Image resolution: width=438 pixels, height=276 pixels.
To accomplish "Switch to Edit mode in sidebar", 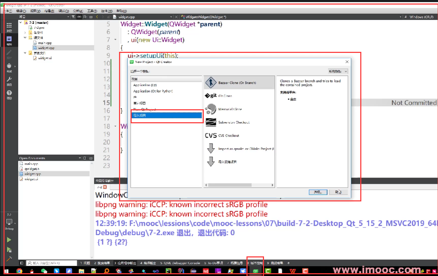I will [x=9, y=41].
